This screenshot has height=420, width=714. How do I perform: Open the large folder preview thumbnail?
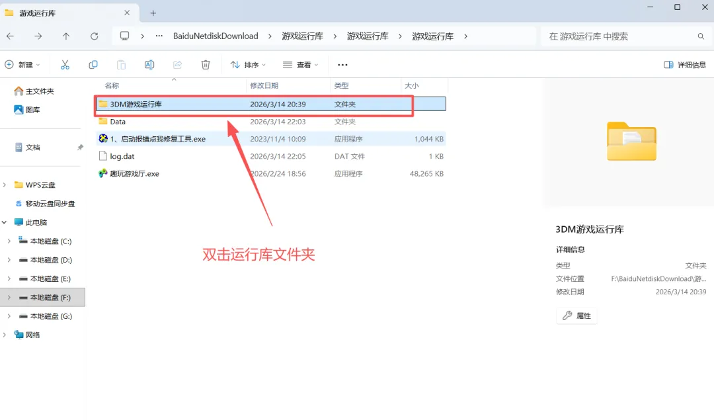pos(631,141)
